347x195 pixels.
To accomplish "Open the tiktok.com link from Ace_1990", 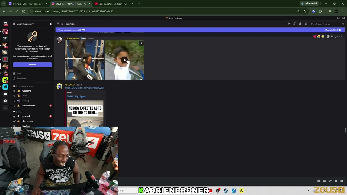I will click(x=84, y=88).
